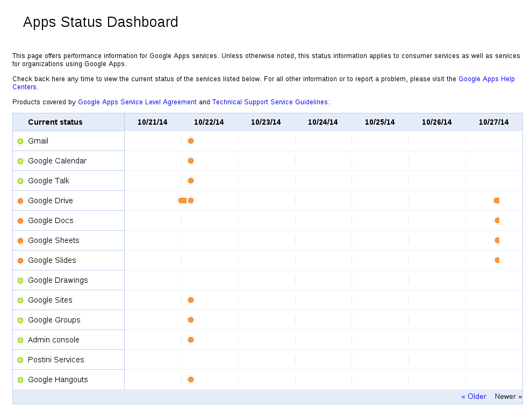This screenshot has width=531, height=408.
Task: Click the Google Sheets service name
Action: 54,240
